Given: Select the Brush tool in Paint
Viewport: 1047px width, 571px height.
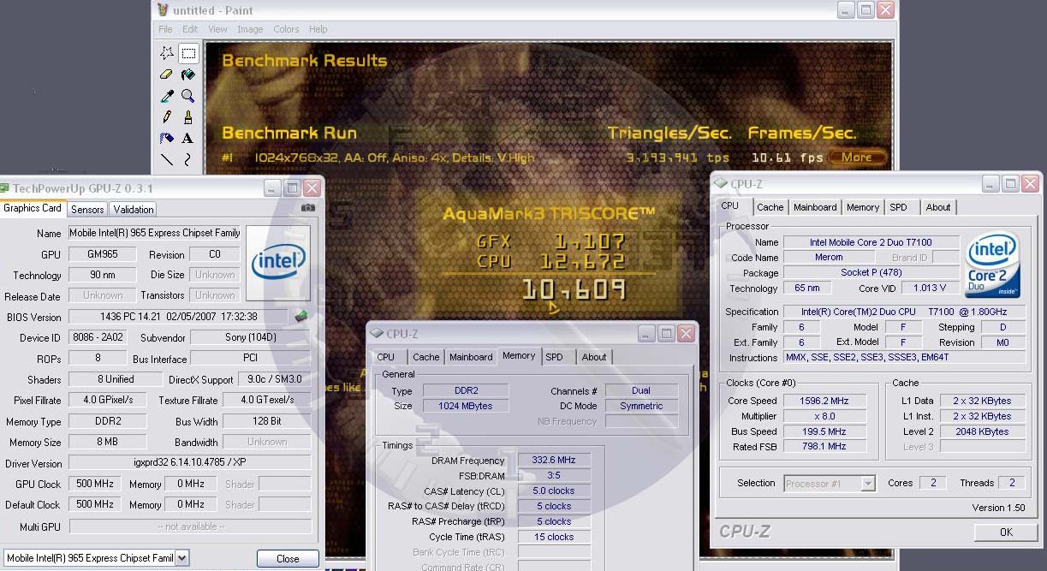Looking at the screenshot, I should point(188,117).
